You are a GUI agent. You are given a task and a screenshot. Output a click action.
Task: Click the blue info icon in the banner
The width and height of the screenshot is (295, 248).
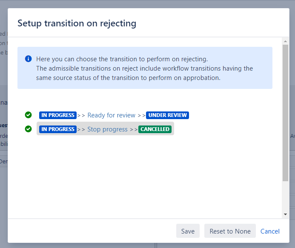pyautogui.click(x=28, y=59)
